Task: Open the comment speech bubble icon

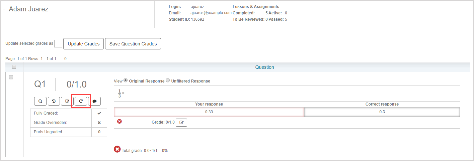Action: [94, 101]
